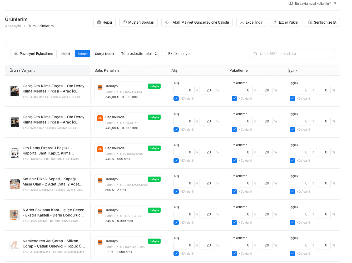Focus the 'Ürün, SKU, barkod ara' search field

click(x=292, y=54)
